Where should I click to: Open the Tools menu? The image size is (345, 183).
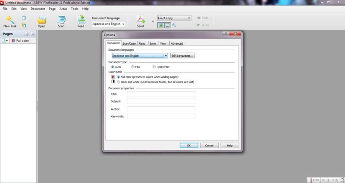click(75, 9)
